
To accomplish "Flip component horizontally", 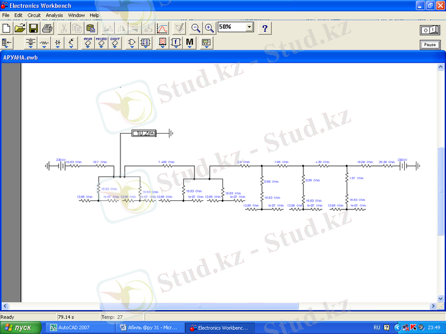I will (122, 28).
